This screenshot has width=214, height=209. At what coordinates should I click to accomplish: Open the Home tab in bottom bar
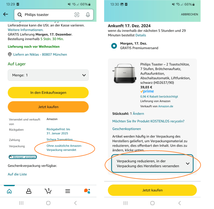9,191
